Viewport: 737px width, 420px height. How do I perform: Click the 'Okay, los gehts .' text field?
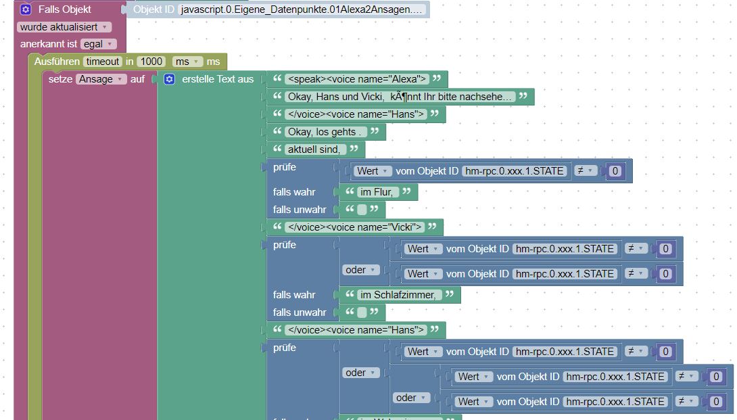pos(326,132)
